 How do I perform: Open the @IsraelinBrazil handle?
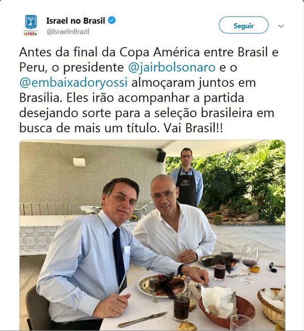click(x=68, y=32)
